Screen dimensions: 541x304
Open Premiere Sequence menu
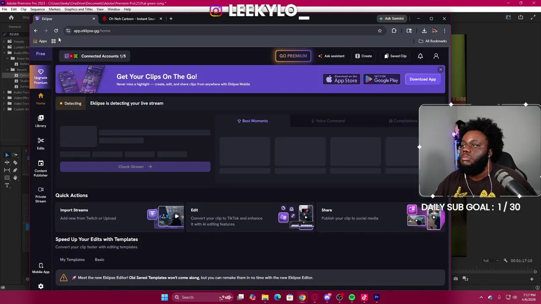click(38, 9)
